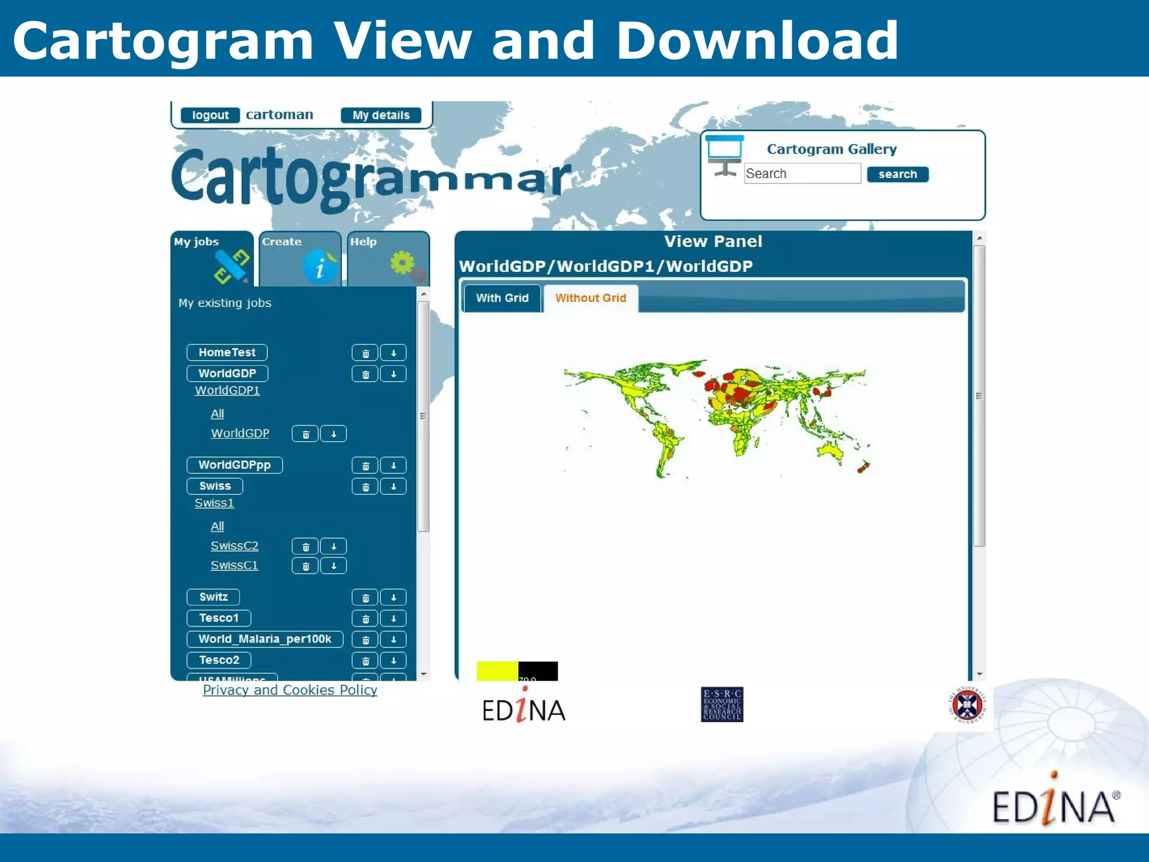Open the SwissC1 link
This screenshot has width=1149, height=862.
(x=235, y=566)
